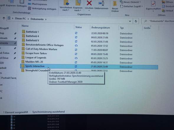
Task: Click the Madden NFL 20 folder name
Action: point(34,62)
